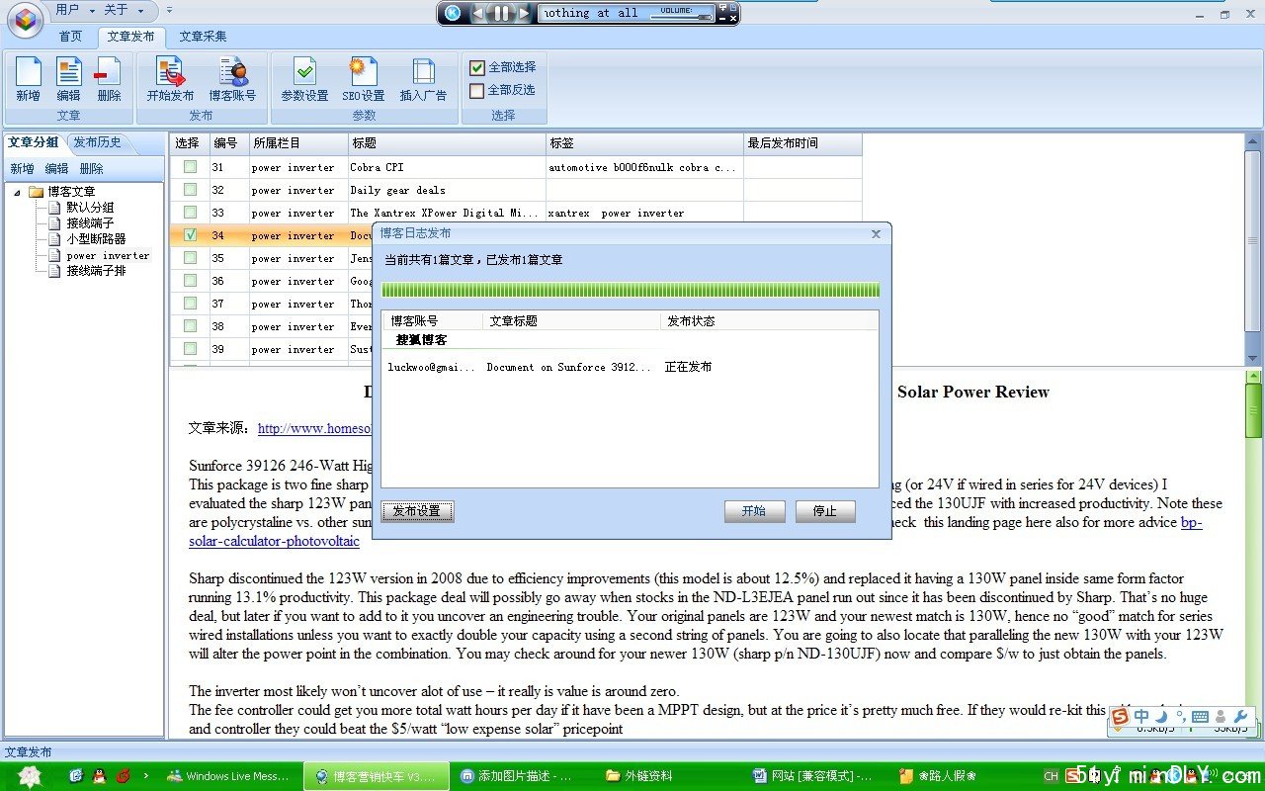Click the Insert ad (插入广告) icon
The width and height of the screenshot is (1265, 791).
(x=423, y=79)
